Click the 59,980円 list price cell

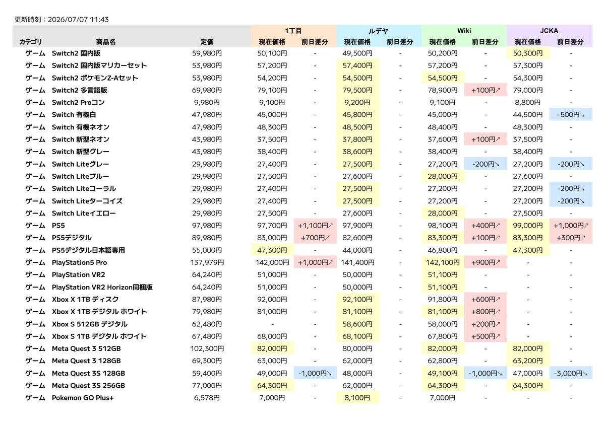point(207,53)
